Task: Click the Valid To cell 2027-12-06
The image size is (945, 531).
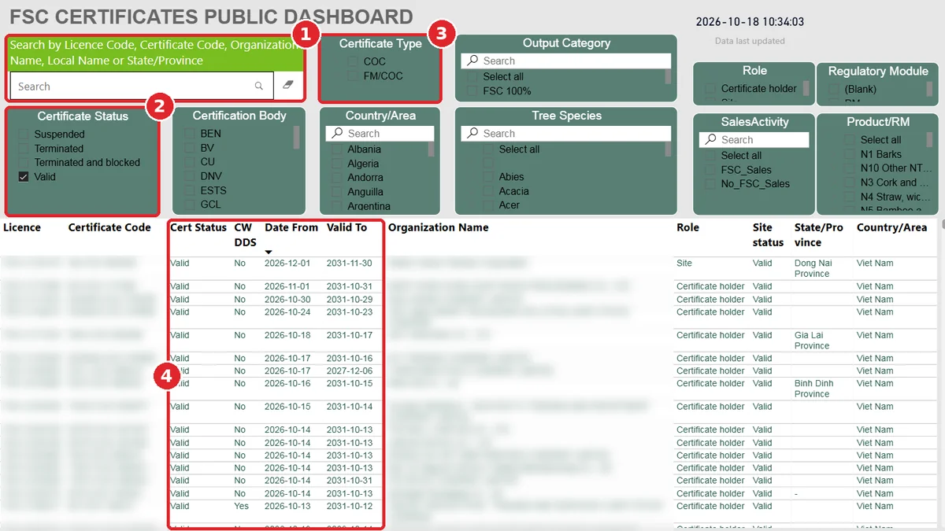Action: pyautogui.click(x=350, y=371)
